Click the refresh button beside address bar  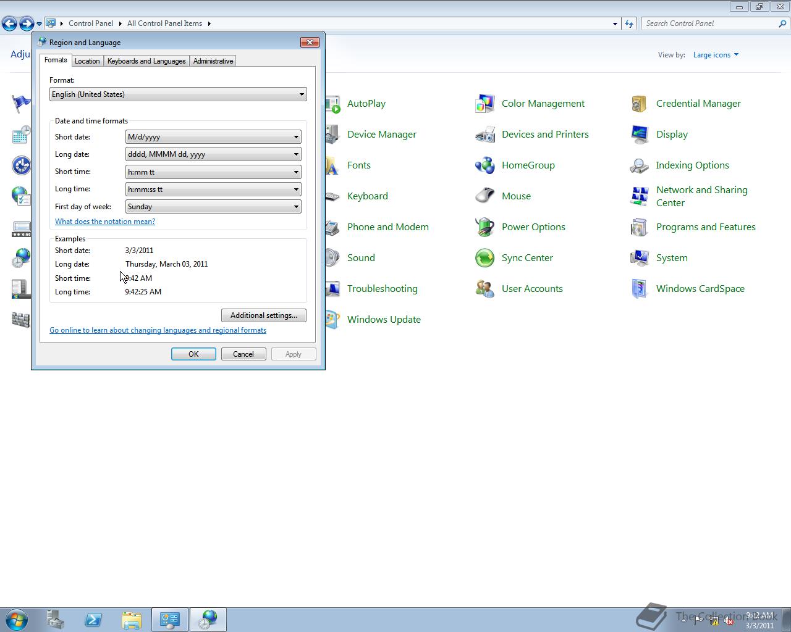point(629,23)
